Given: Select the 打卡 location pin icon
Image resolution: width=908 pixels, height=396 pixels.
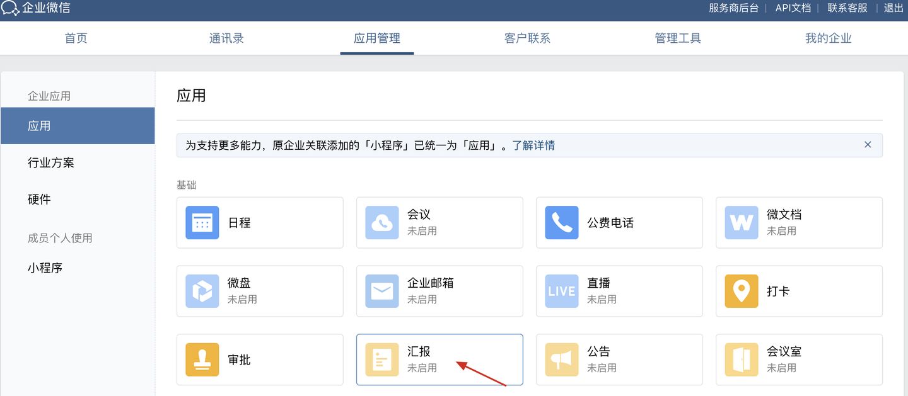Looking at the screenshot, I should [742, 291].
